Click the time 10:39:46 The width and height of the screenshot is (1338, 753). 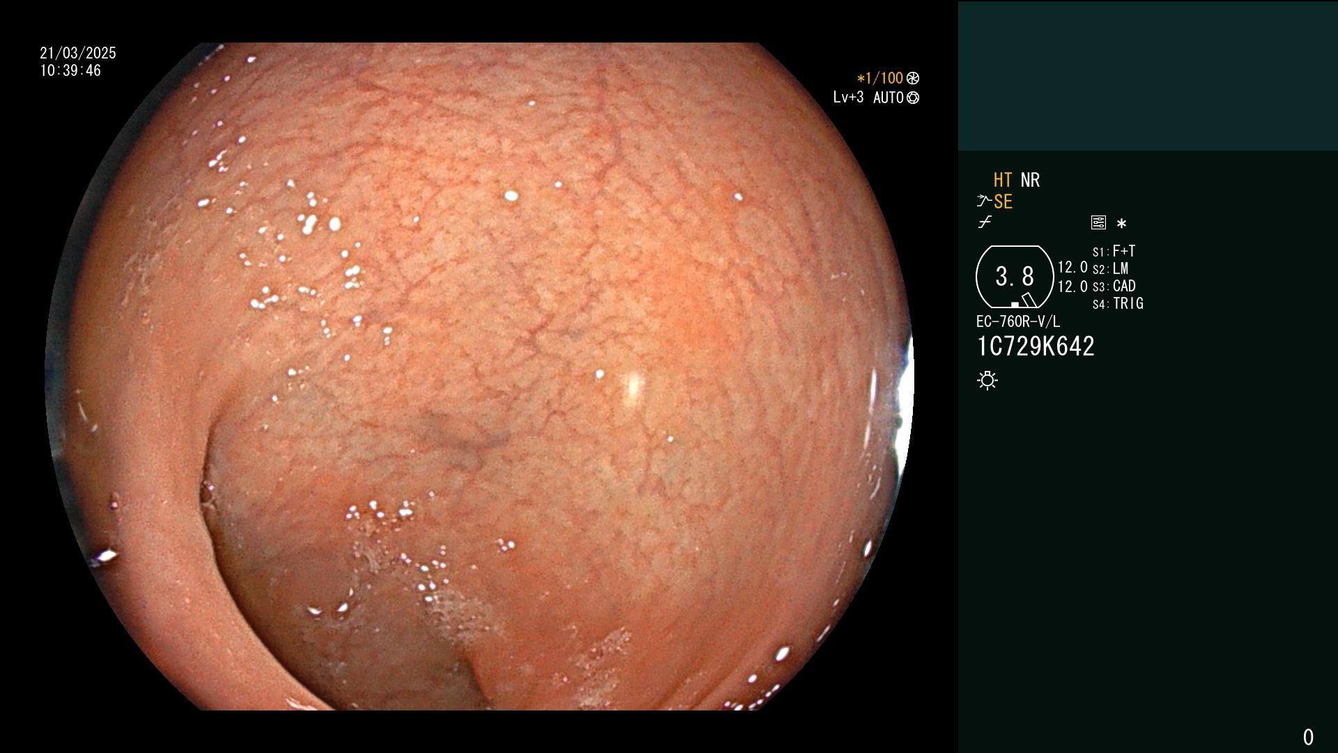click(70, 70)
